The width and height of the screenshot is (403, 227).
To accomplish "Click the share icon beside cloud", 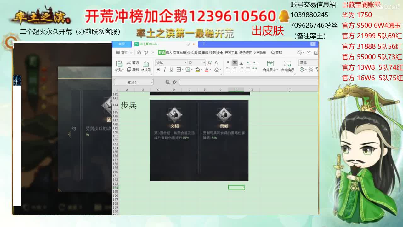I will point(309,53).
